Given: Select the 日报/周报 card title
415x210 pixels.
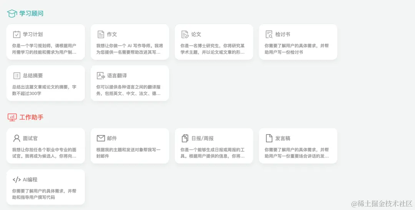Looking at the screenshot, I should [x=203, y=138].
